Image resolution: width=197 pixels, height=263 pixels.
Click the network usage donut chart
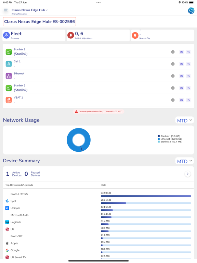coord(79,140)
